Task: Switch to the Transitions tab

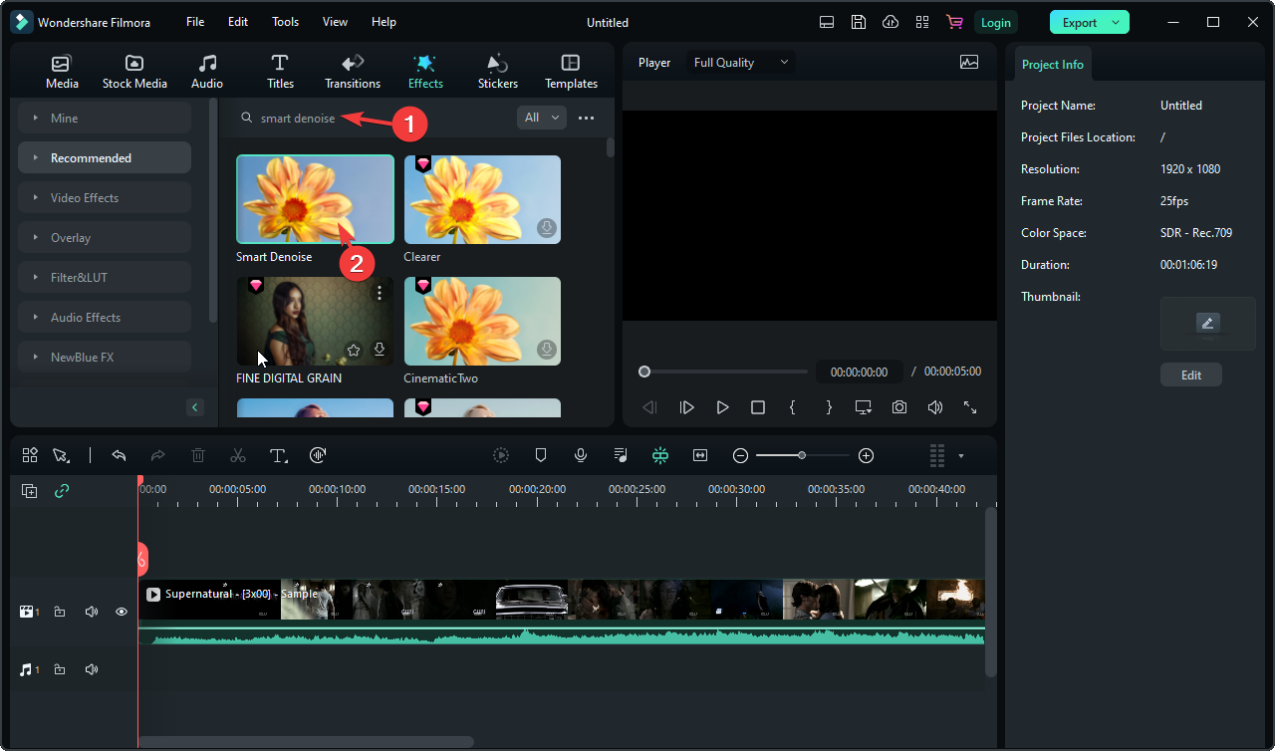Action: click(353, 71)
